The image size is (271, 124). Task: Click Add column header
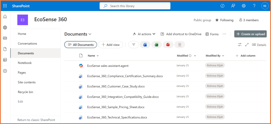point(246,56)
